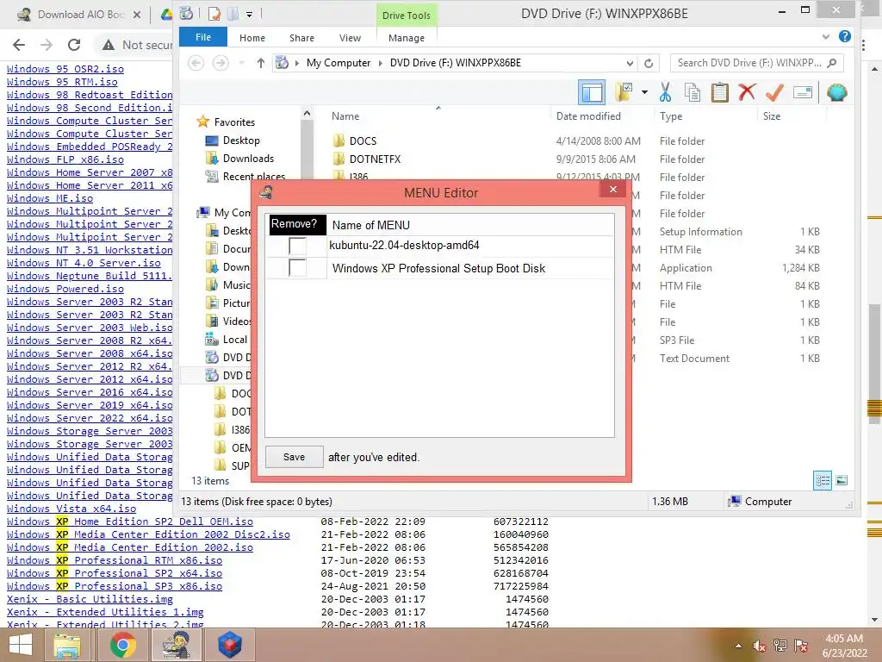Close the Download AIO Boot Chrome tab
Viewport: 882px width, 662px height.
(x=137, y=15)
